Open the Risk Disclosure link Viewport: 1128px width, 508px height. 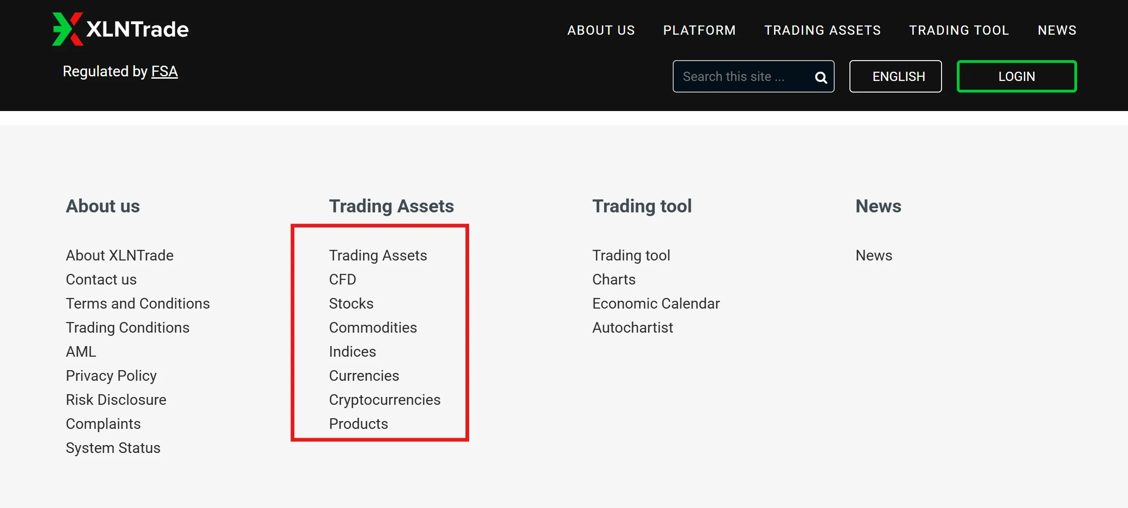coord(116,400)
